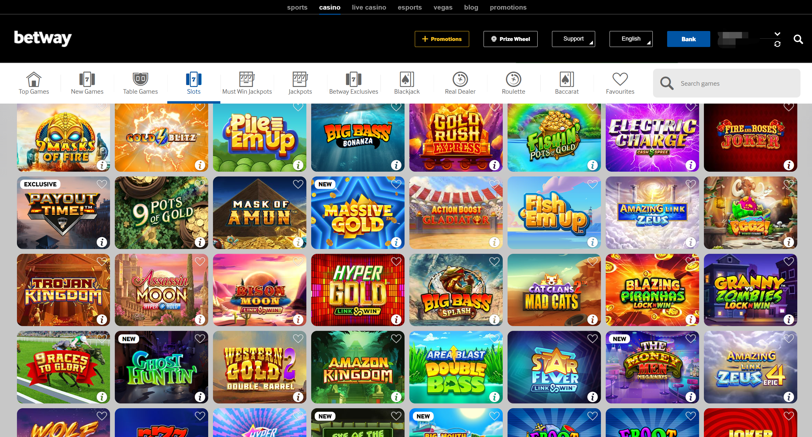Open Must Win Jackpots category
This screenshot has width=812, height=437.
247,83
